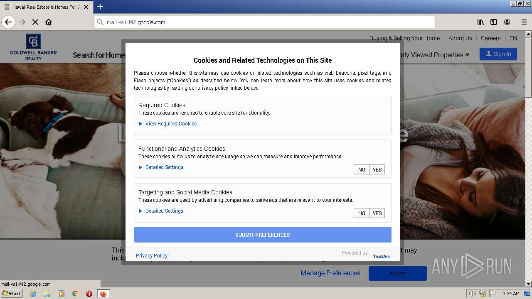Select YES for Functional and Analytics Cookies
Screen dimensions: 532x299
coord(377,169)
